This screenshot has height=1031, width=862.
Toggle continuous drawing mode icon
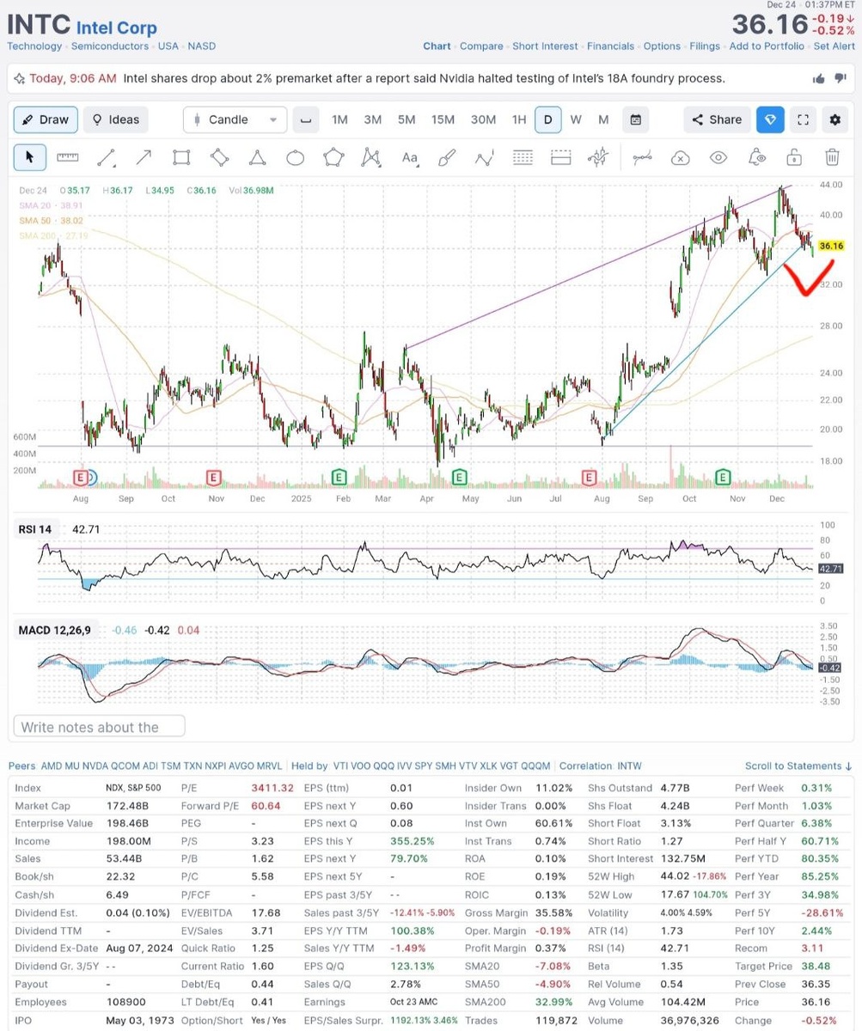point(642,157)
